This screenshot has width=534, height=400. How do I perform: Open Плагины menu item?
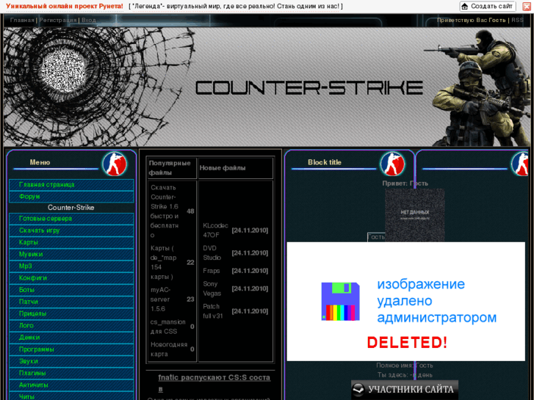click(71, 374)
